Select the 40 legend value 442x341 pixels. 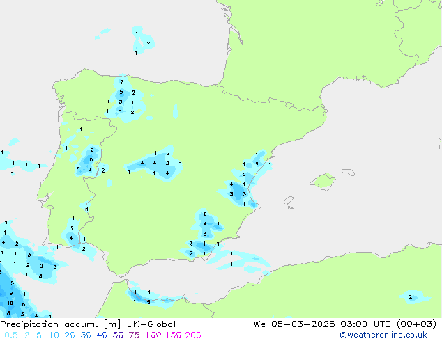pyautogui.click(x=102, y=335)
